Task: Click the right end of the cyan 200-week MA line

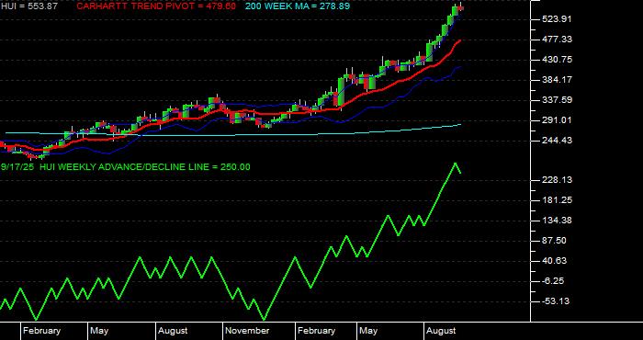Action: [459, 125]
